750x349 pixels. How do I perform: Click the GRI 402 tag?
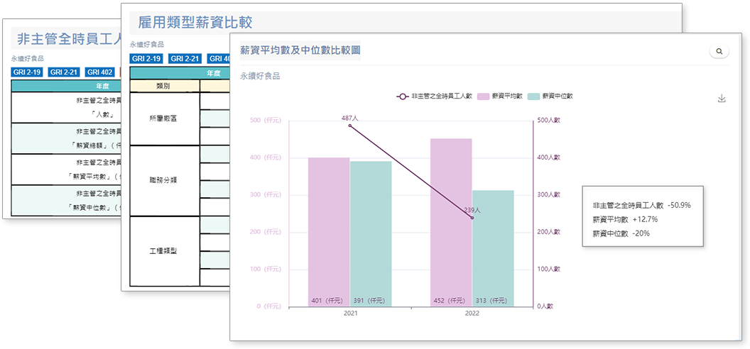point(100,72)
